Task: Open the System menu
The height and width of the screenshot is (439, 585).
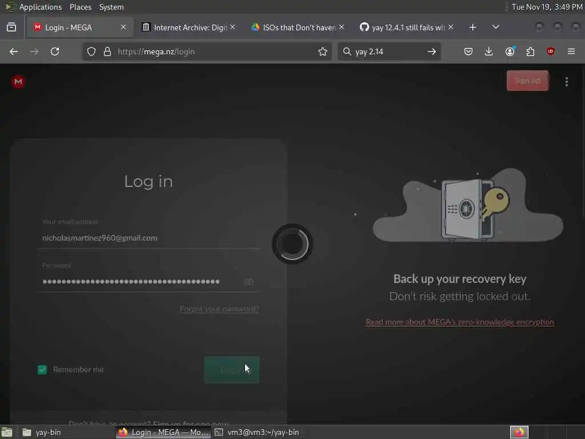Action: click(111, 7)
